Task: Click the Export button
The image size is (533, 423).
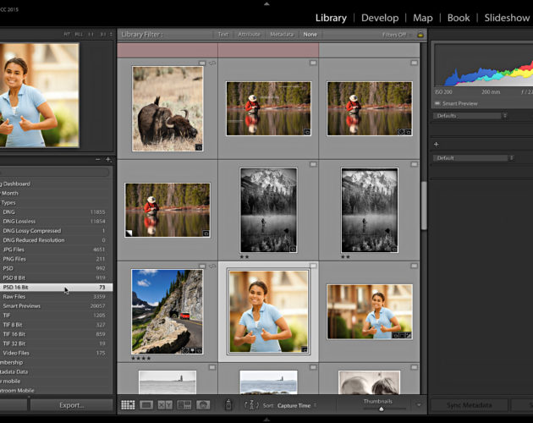Action: (71, 405)
